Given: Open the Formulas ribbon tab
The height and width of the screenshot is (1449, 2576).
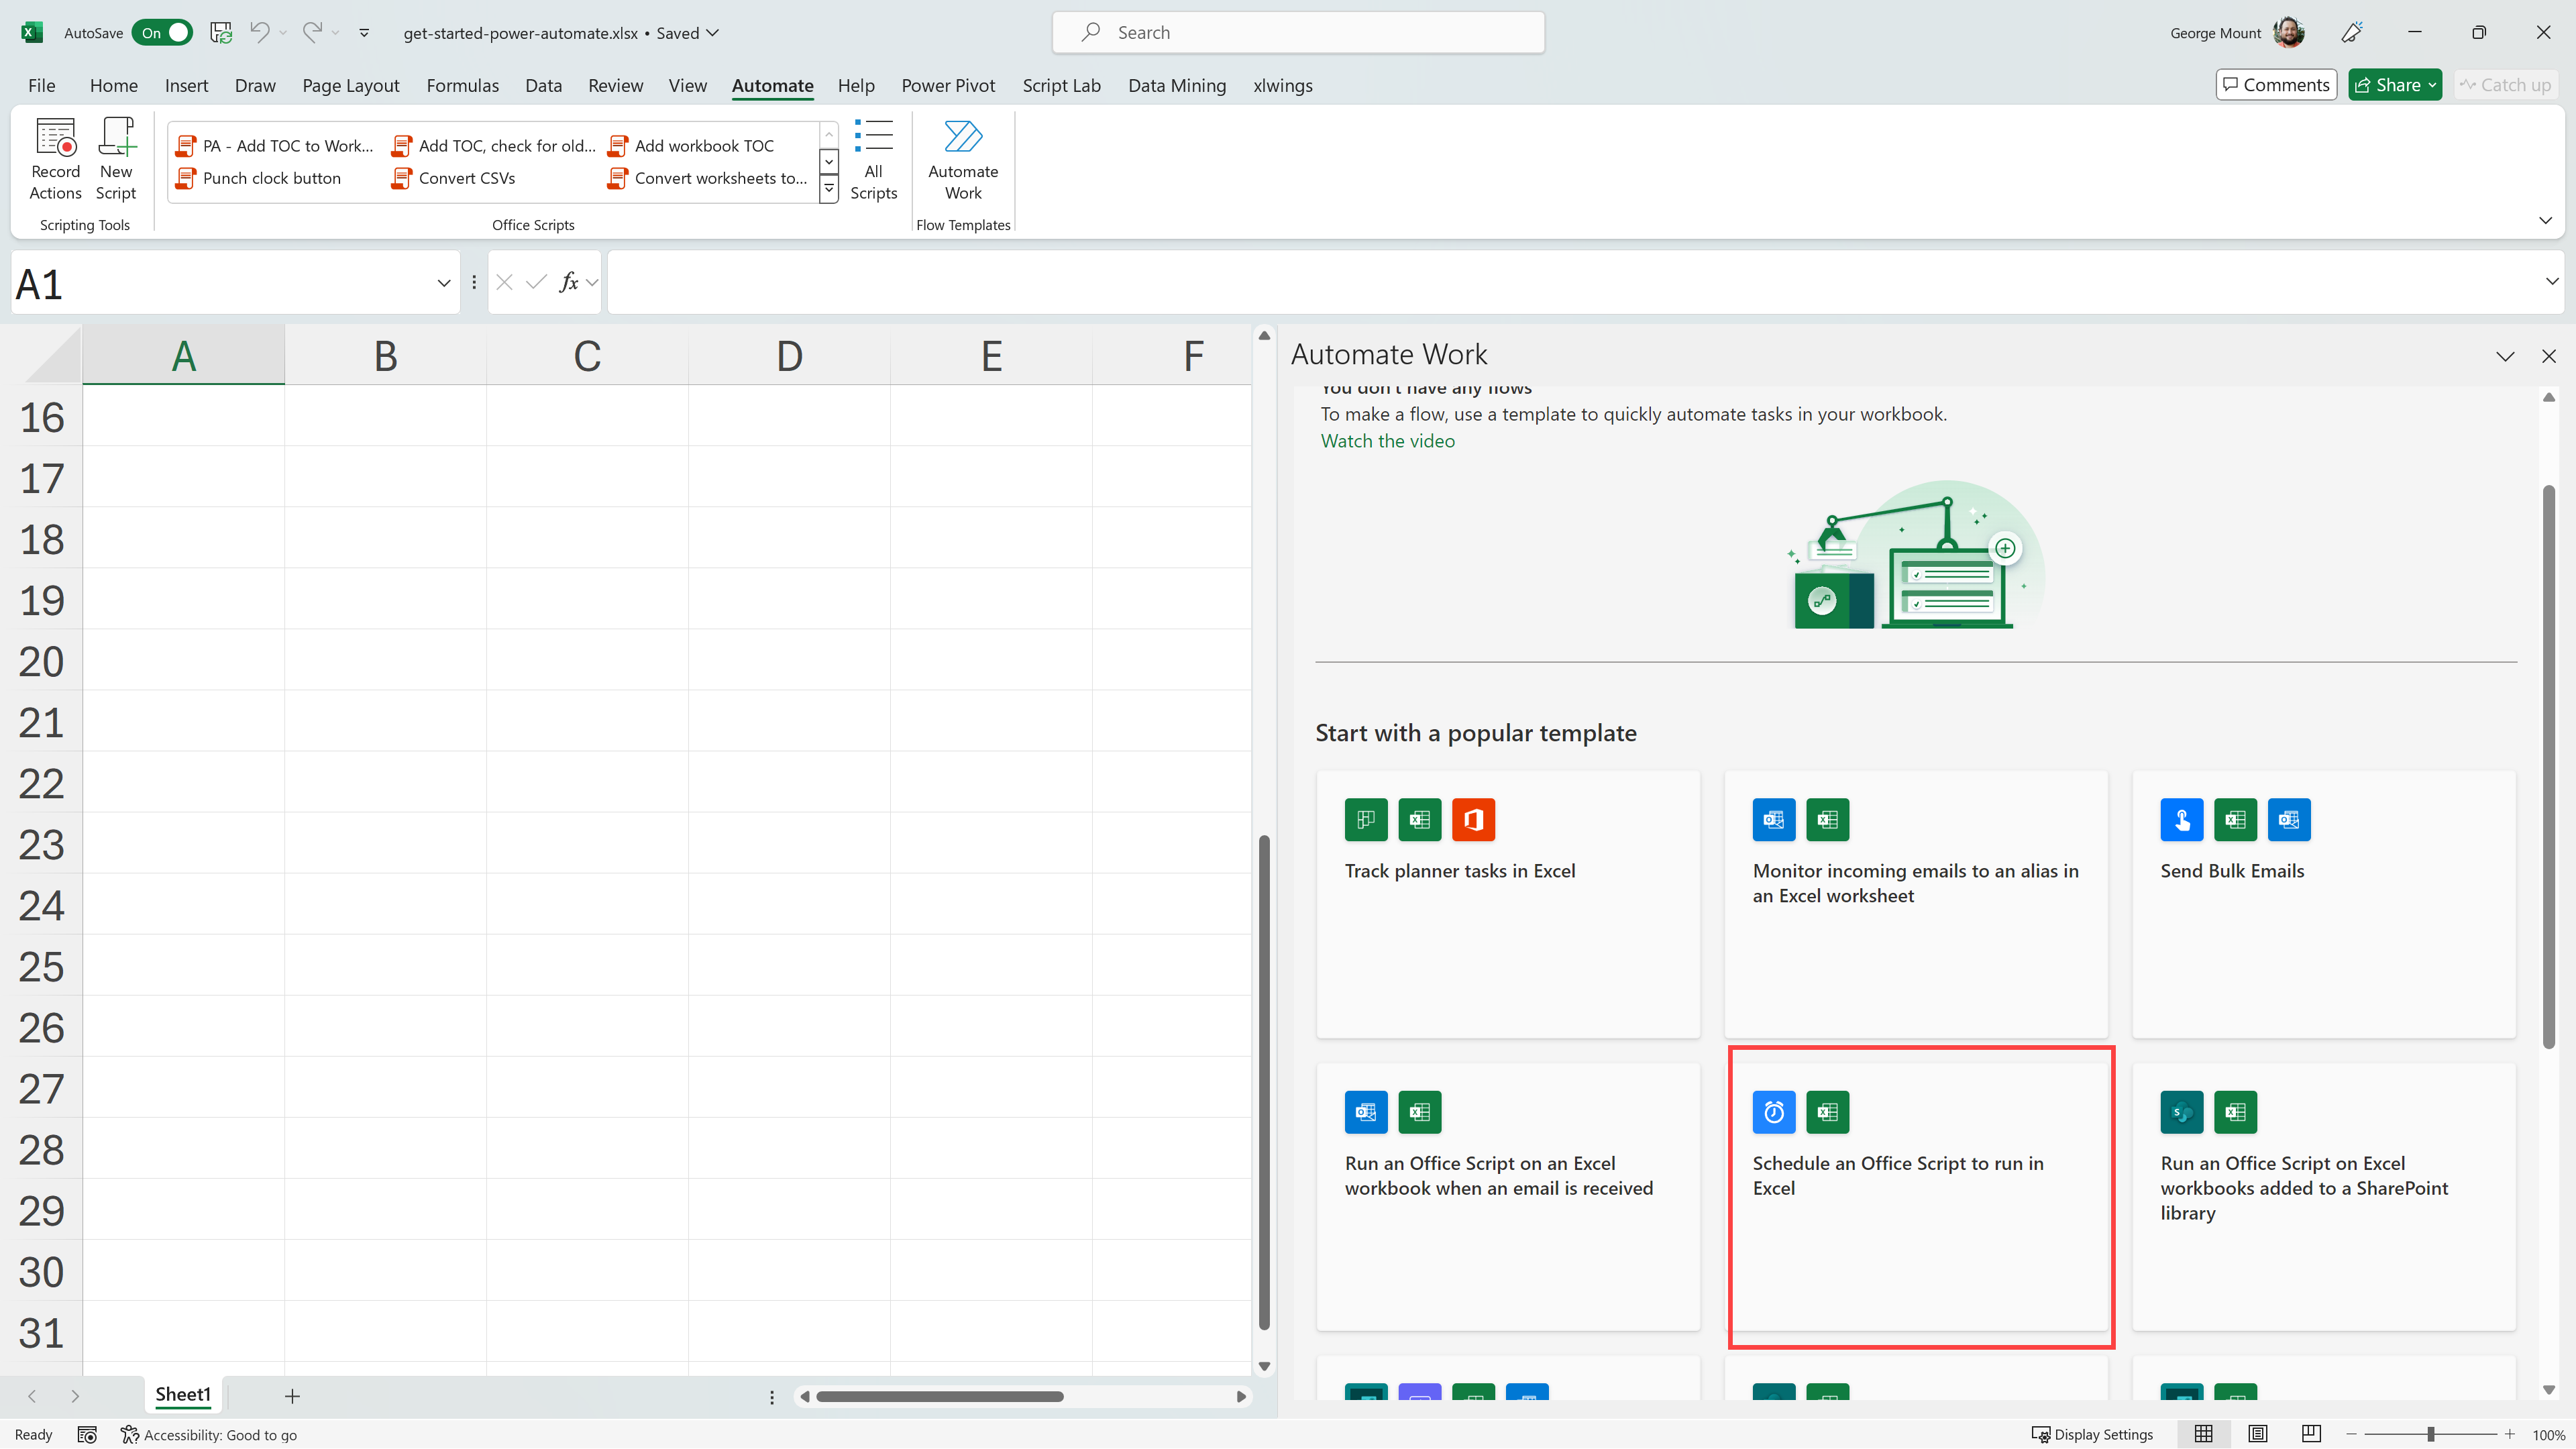Looking at the screenshot, I should (462, 85).
